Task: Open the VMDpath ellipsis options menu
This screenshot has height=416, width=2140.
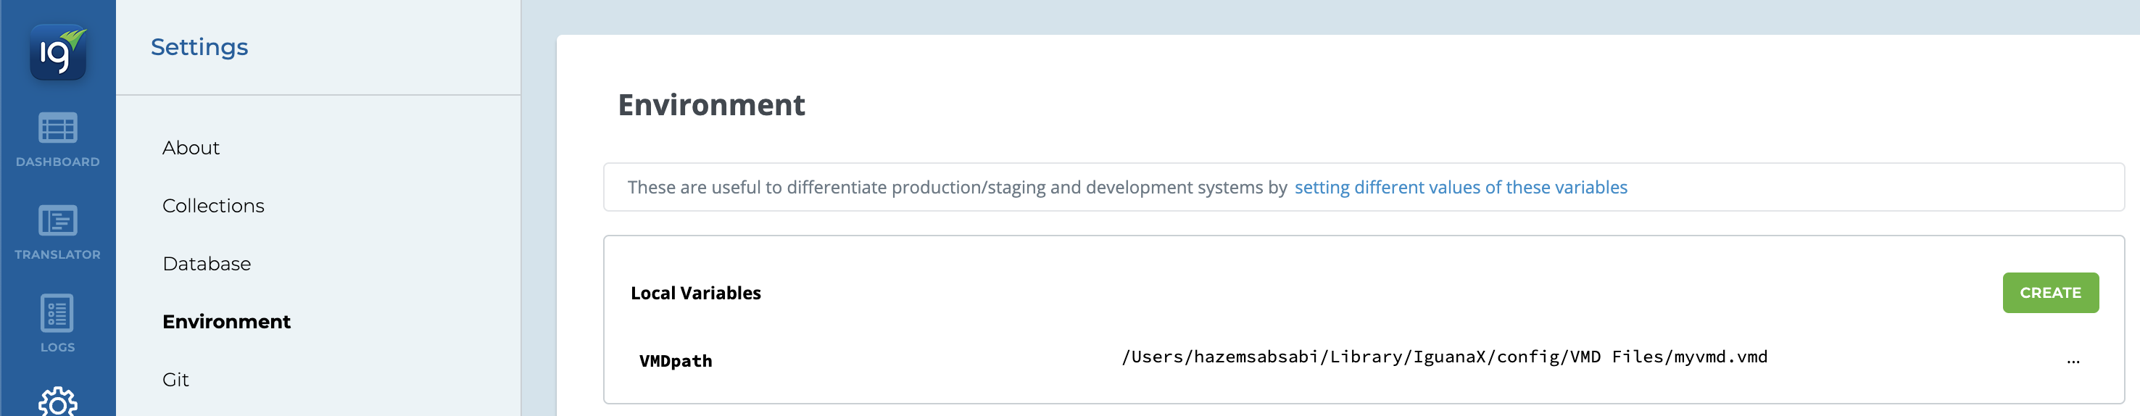Action: tap(2073, 361)
